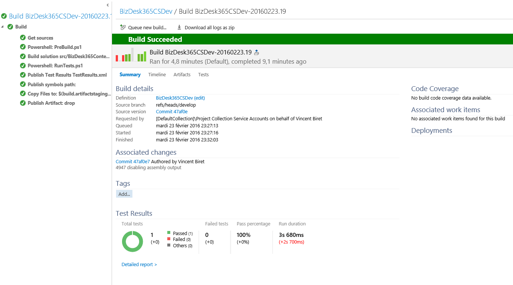The image size is (513, 285).
Task: Open Commit 47af0e7 in Associated changes
Action: coord(133,162)
